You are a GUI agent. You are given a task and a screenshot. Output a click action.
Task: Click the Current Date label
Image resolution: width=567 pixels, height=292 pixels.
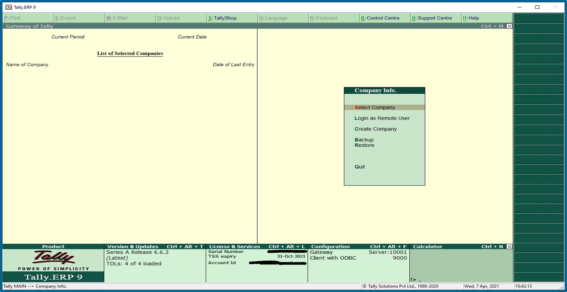[x=192, y=37]
